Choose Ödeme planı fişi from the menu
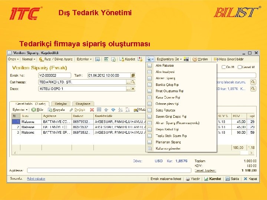267x200 pixels. [x=181, y=104]
